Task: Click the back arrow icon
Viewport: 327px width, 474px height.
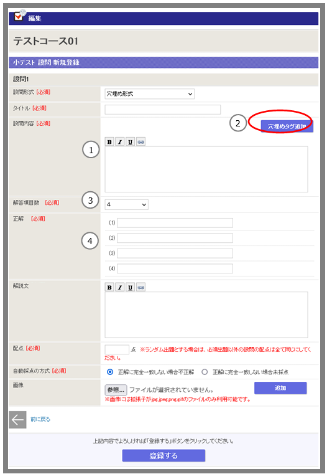Action: [17, 420]
